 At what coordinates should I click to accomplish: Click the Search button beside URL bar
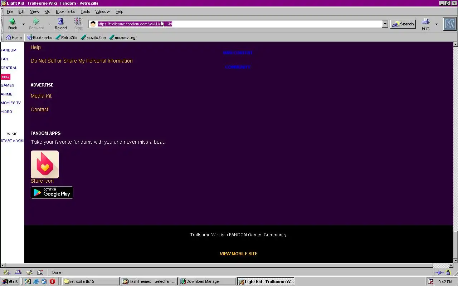[x=403, y=24]
